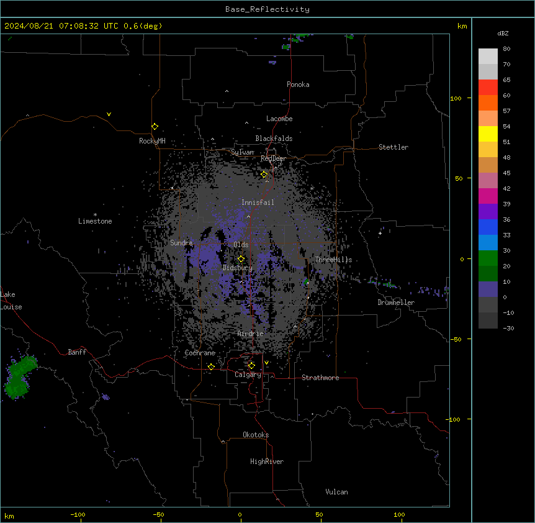Click the Banff label
Viewport: 535px width, 523px height.
pos(77,352)
